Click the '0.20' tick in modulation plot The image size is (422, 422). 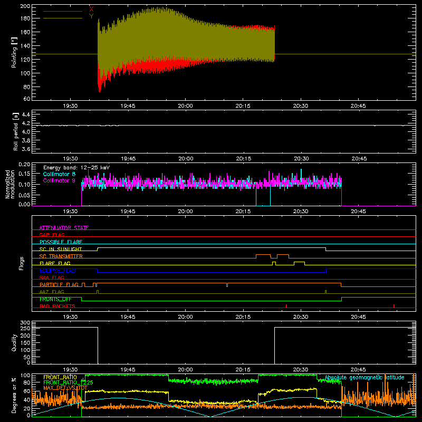(24, 165)
